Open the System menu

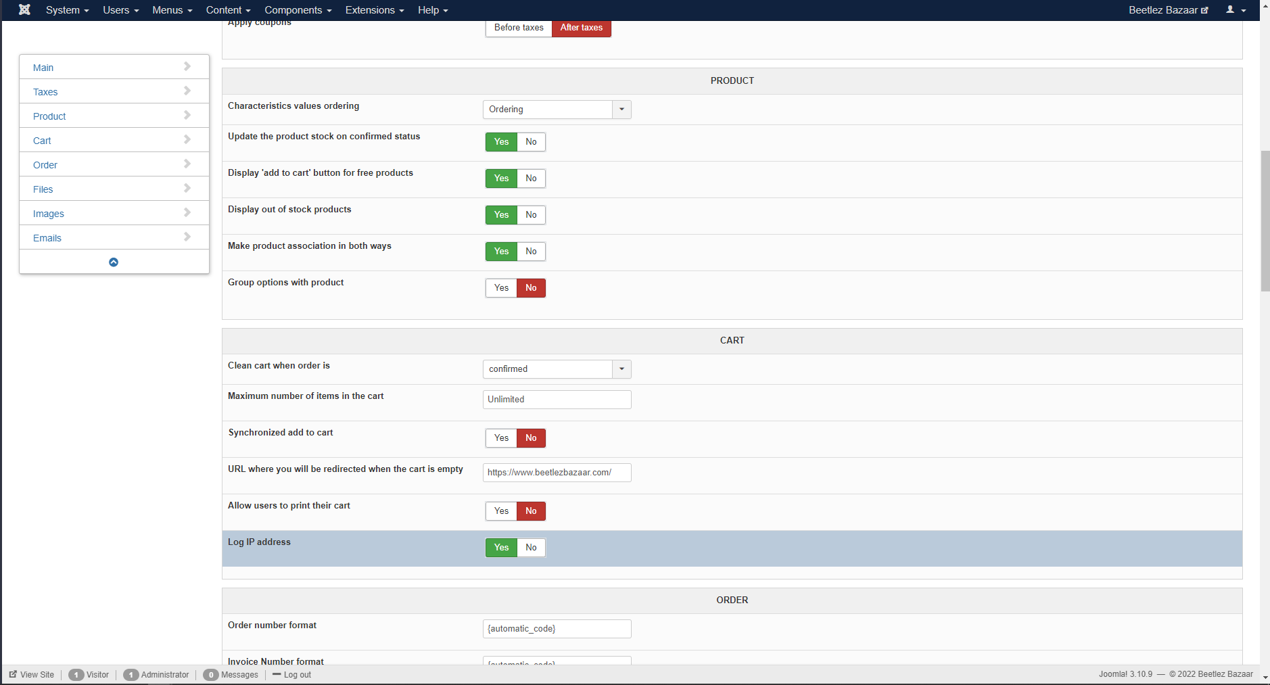[x=68, y=10]
